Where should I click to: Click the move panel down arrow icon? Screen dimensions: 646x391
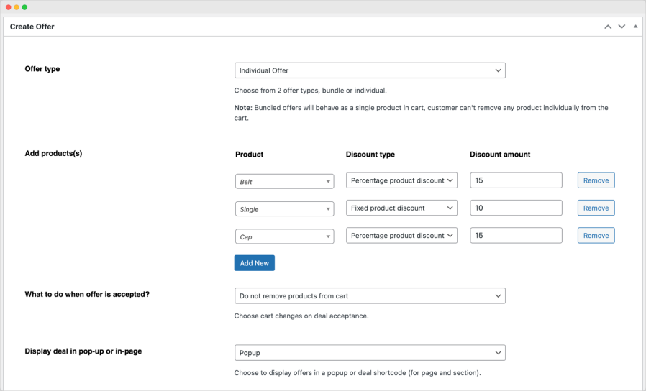pos(622,27)
